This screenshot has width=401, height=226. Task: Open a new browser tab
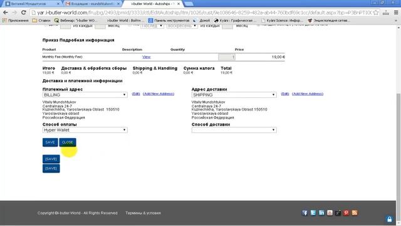[x=189, y=4]
